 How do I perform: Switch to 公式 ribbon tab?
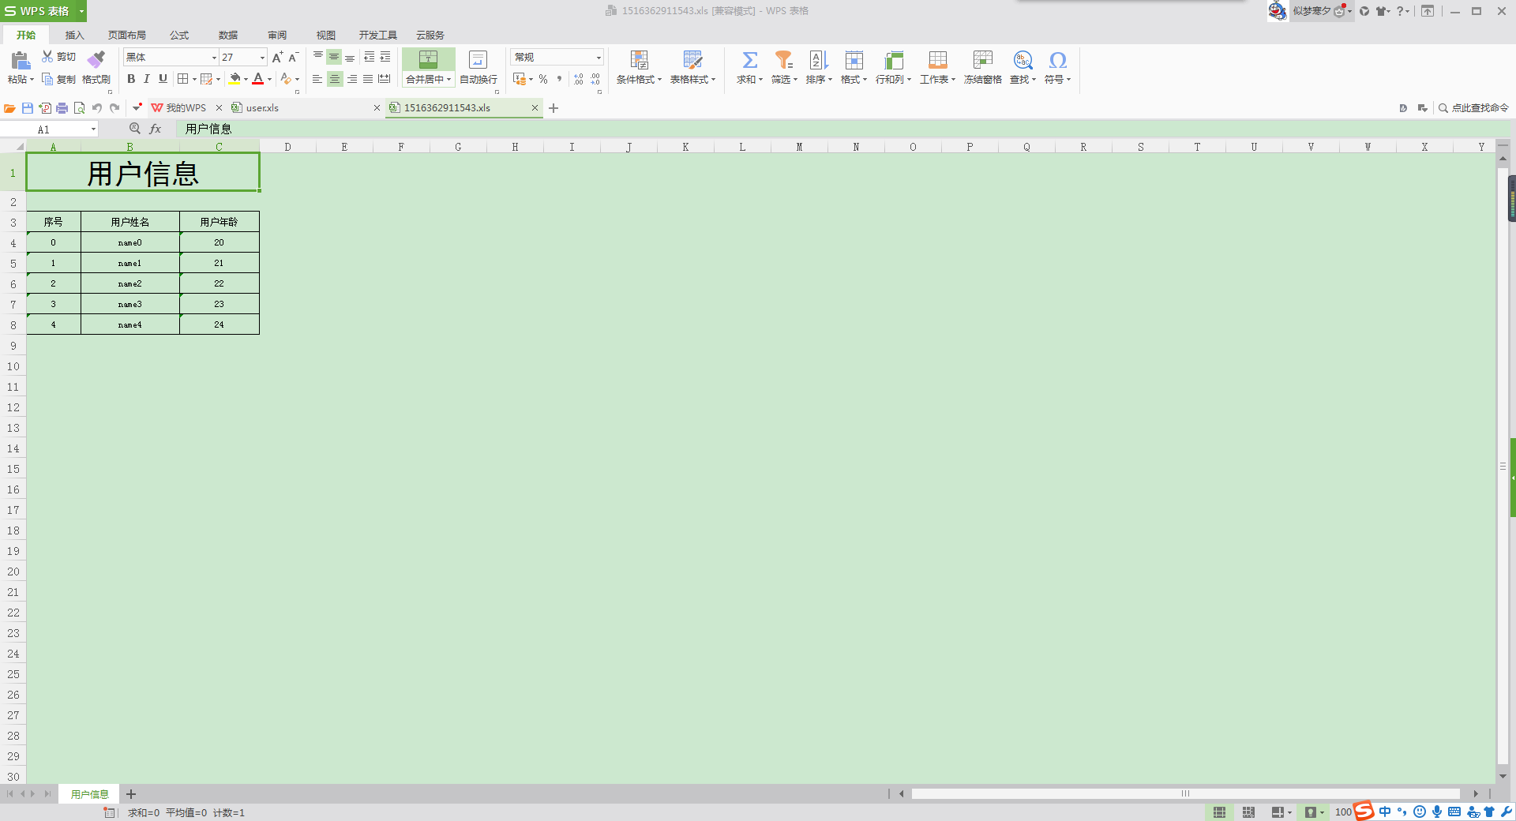pos(179,35)
